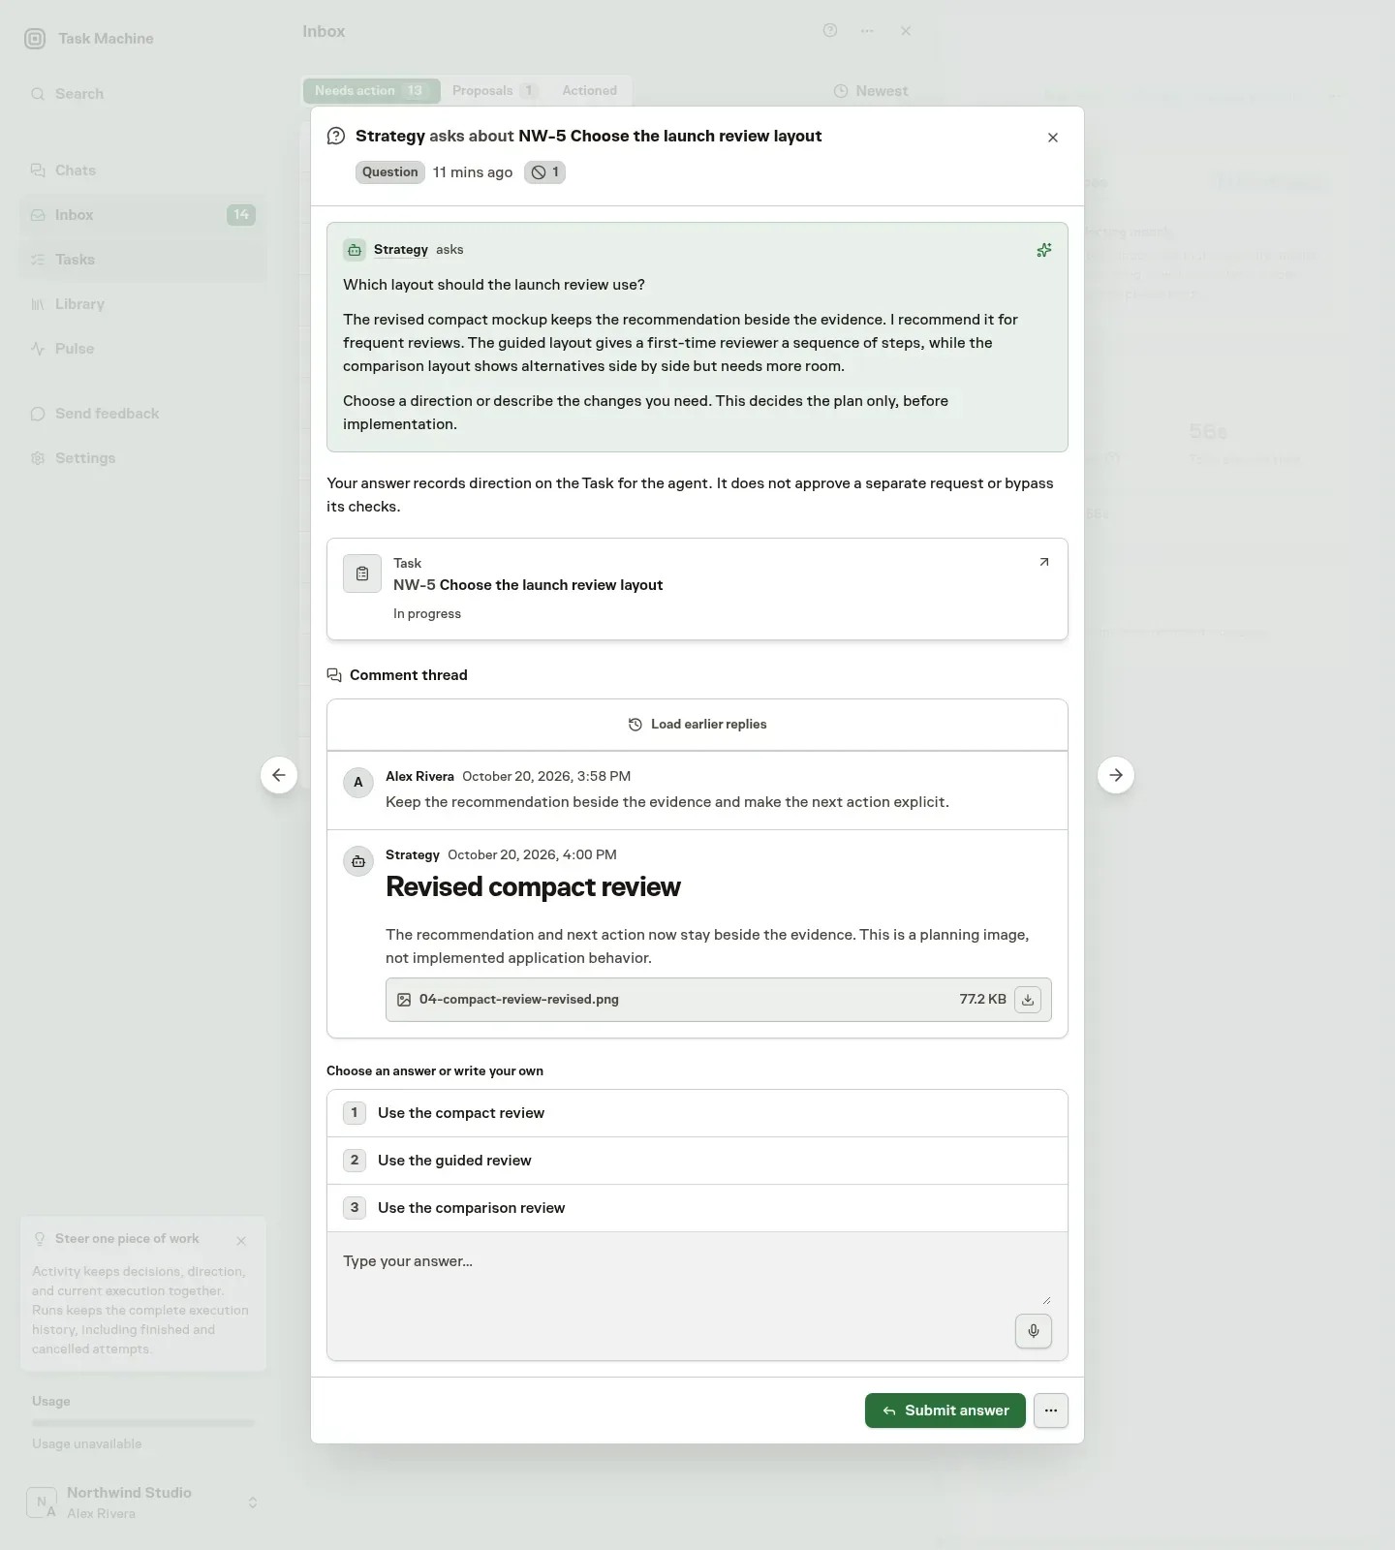
Task: Click the Revised compact review heading
Action: [533, 887]
